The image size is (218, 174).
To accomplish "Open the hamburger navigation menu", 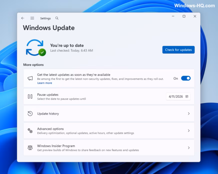I will click(32, 18).
